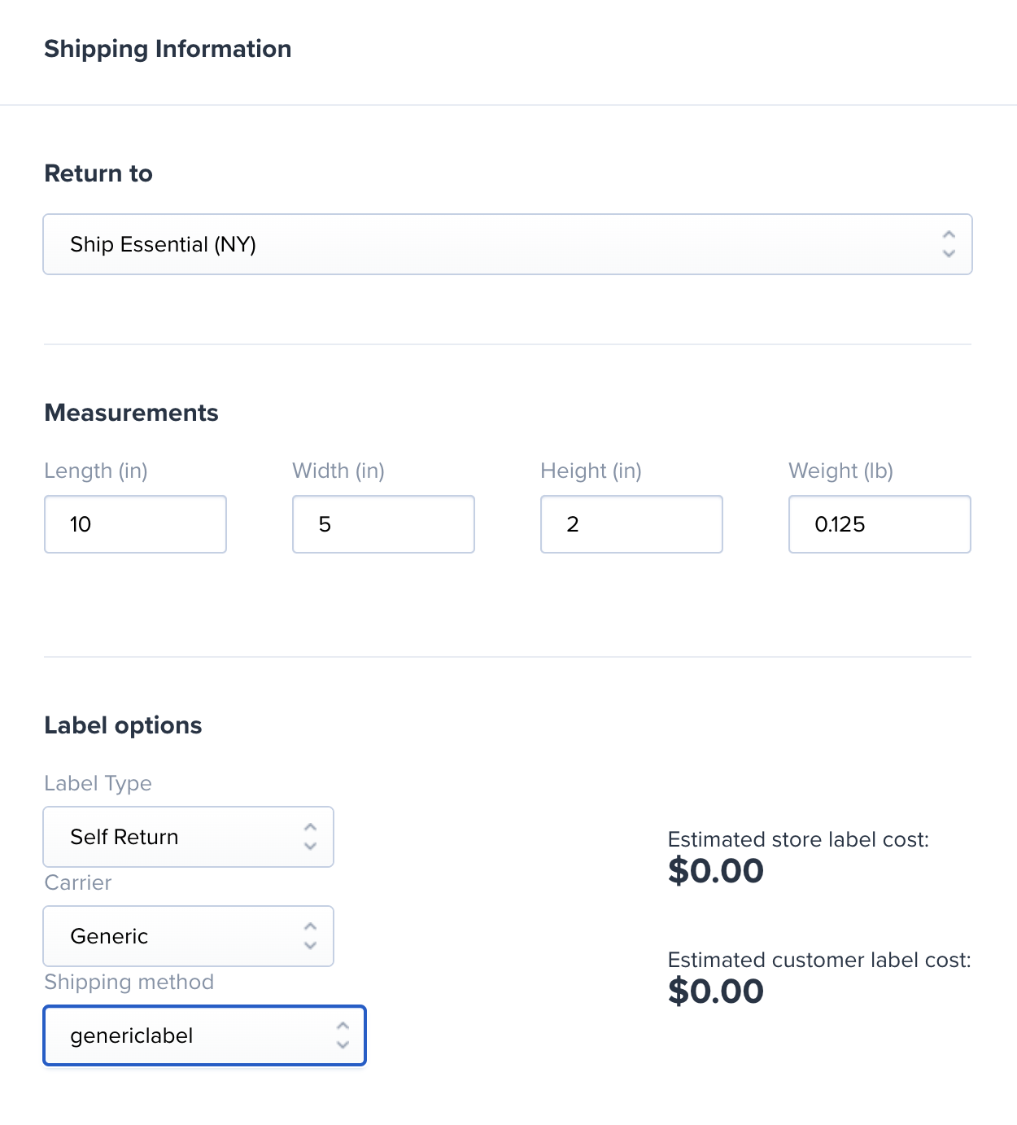Screen dimensions: 1017x1125
Task: Click the up-down arrows of Shipping method select
Action: pos(343,1035)
